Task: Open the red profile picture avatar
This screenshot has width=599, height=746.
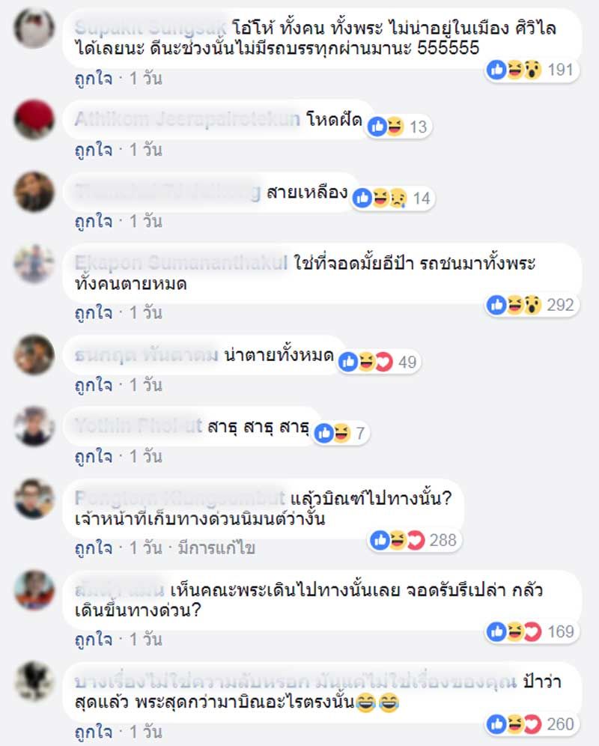Action: [34, 119]
